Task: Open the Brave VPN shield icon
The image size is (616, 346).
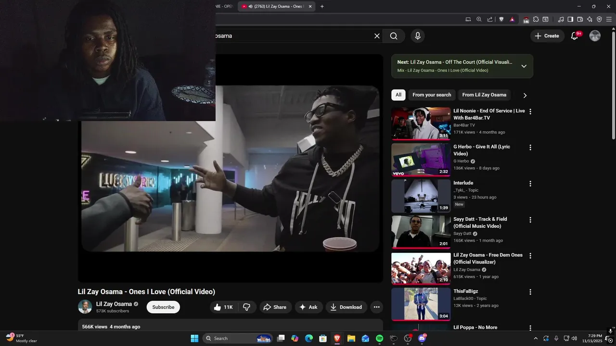Action: pos(599,19)
